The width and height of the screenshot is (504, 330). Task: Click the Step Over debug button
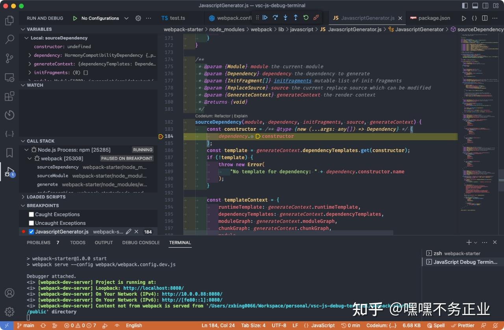pyautogui.click(x=275, y=18)
